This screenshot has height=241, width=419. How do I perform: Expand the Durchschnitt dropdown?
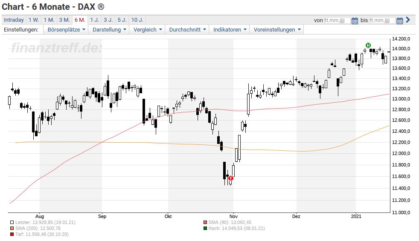click(188, 29)
